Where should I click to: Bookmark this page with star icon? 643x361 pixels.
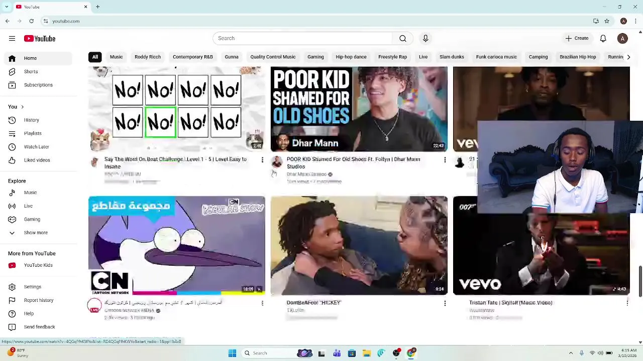(x=607, y=21)
